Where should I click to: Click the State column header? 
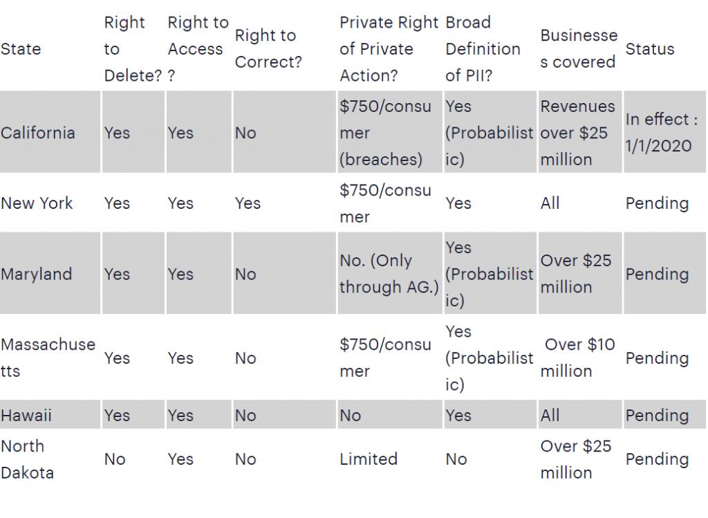pos(21,49)
